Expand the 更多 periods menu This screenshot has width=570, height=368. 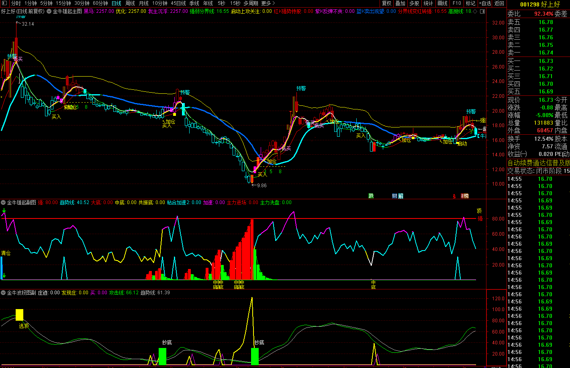pyautogui.click(x=268, y=3)
